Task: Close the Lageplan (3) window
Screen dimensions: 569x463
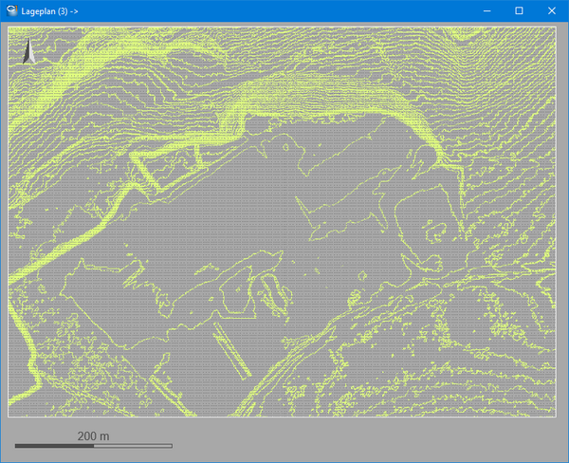Action: (552, 10)
